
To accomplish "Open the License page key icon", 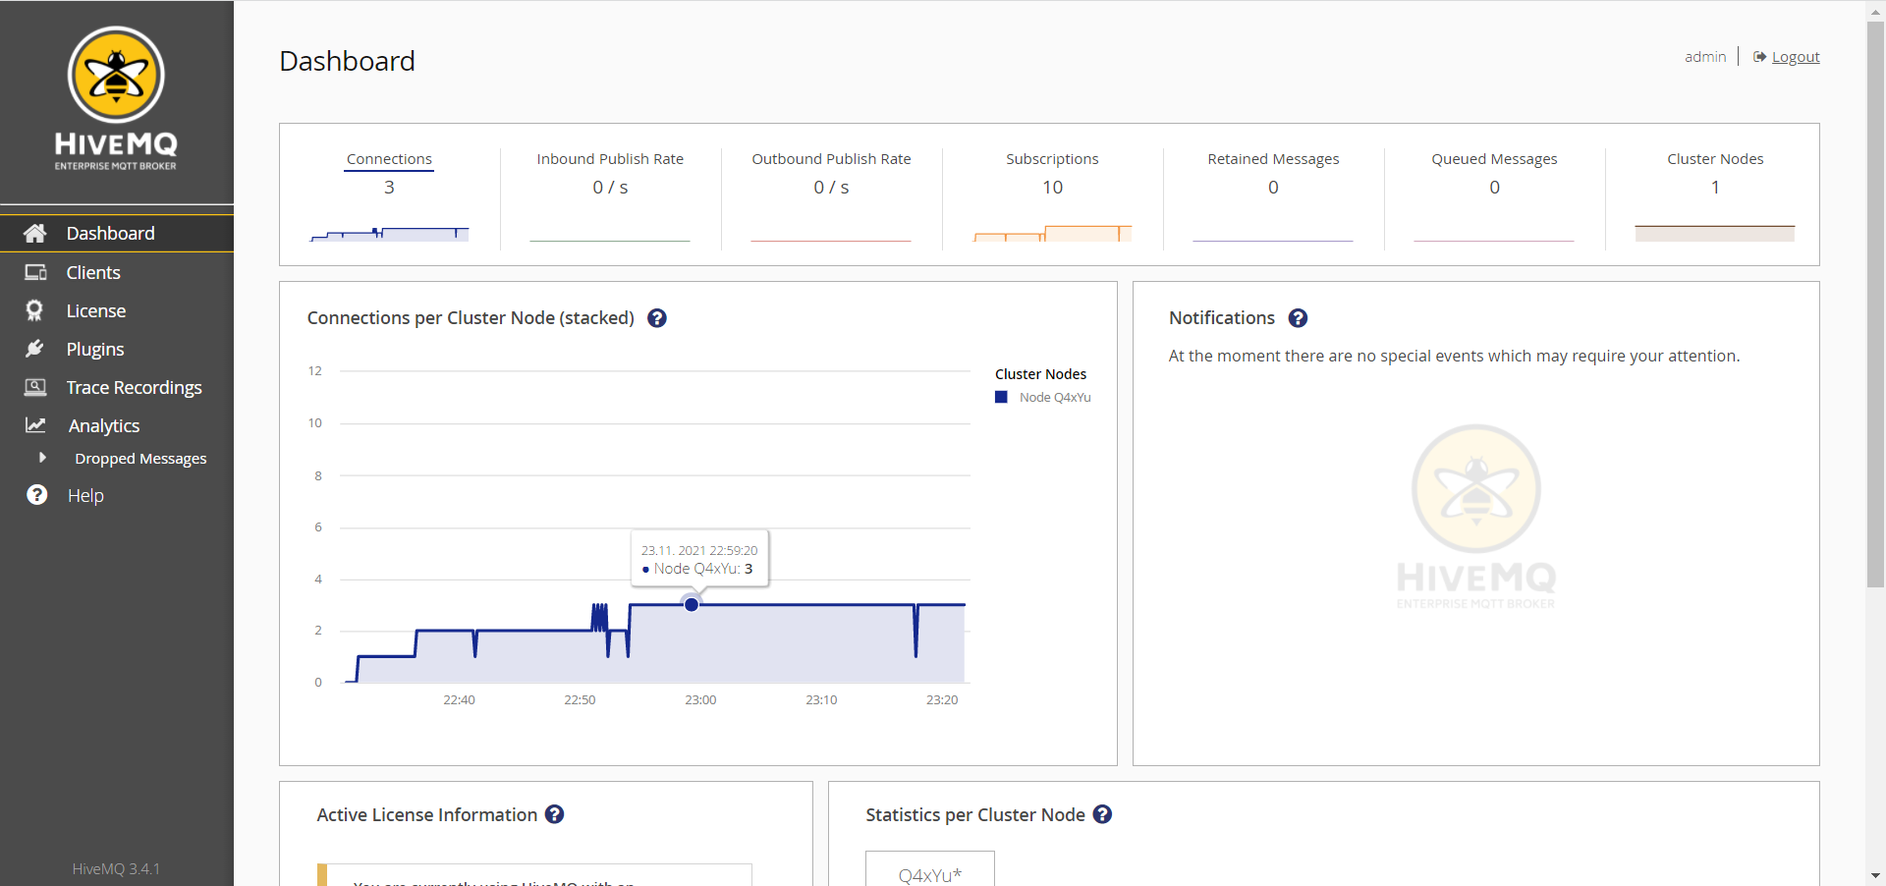I will pos(35,310).
